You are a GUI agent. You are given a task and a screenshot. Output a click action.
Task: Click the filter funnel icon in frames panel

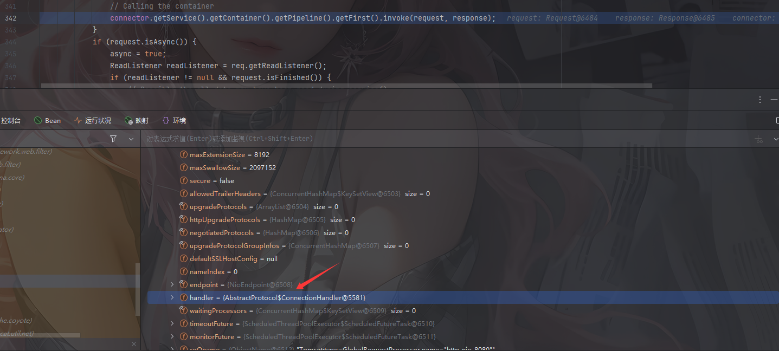(x=113, y=139)
